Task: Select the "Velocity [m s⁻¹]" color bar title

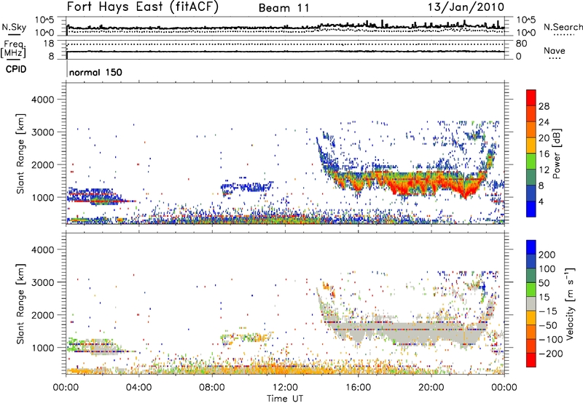Action: pyautogui.click(x=569, y=303)
